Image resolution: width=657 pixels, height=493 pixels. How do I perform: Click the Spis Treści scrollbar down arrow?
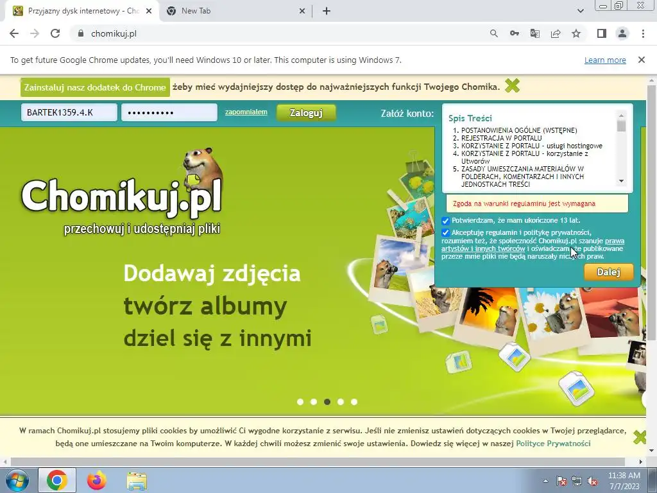point(621,181)
